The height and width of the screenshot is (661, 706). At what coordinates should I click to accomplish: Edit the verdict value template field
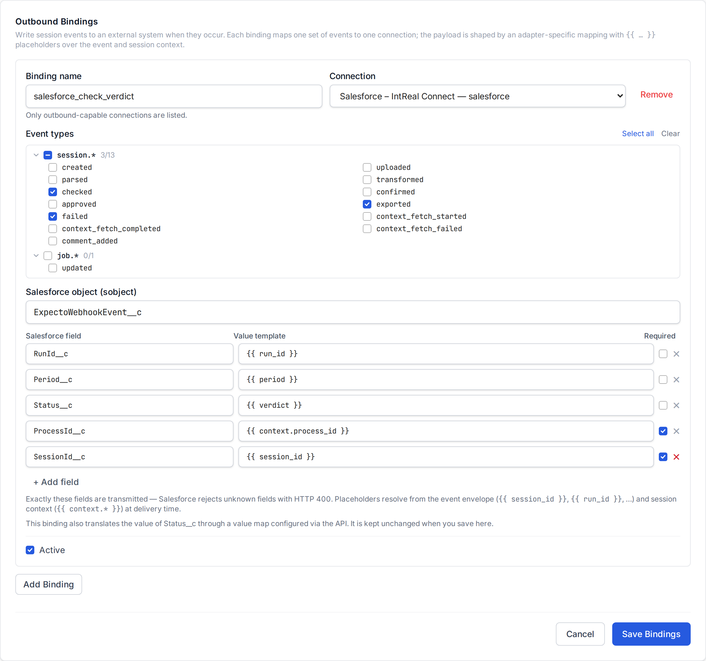coord(446,406)
